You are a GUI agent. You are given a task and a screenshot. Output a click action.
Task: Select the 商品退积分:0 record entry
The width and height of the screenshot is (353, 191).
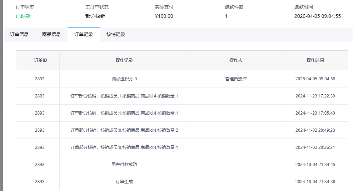pyautogui.click(x=124, y=79)
